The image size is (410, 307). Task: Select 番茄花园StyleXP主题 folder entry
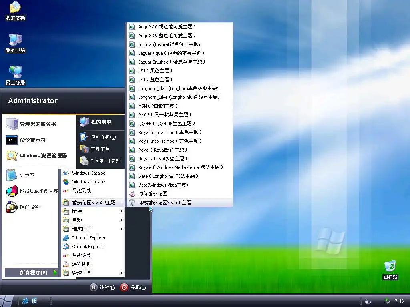point(92,203)
